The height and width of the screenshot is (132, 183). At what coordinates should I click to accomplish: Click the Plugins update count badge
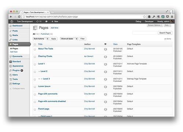point(22,70)
